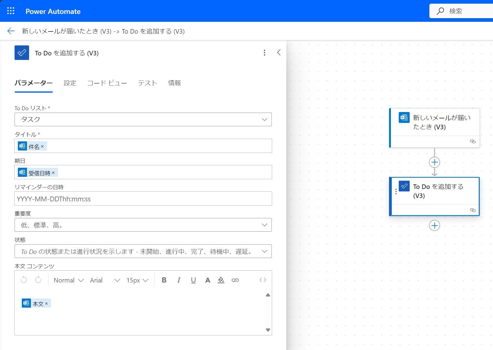Click the Power Automate title
This screenshot has height=350, width=493.
click(x=53, y=12)
